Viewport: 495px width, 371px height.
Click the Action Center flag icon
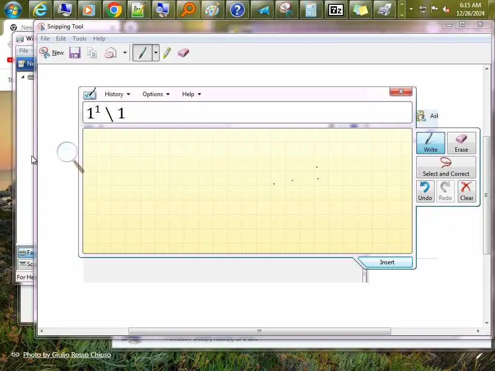435,9
